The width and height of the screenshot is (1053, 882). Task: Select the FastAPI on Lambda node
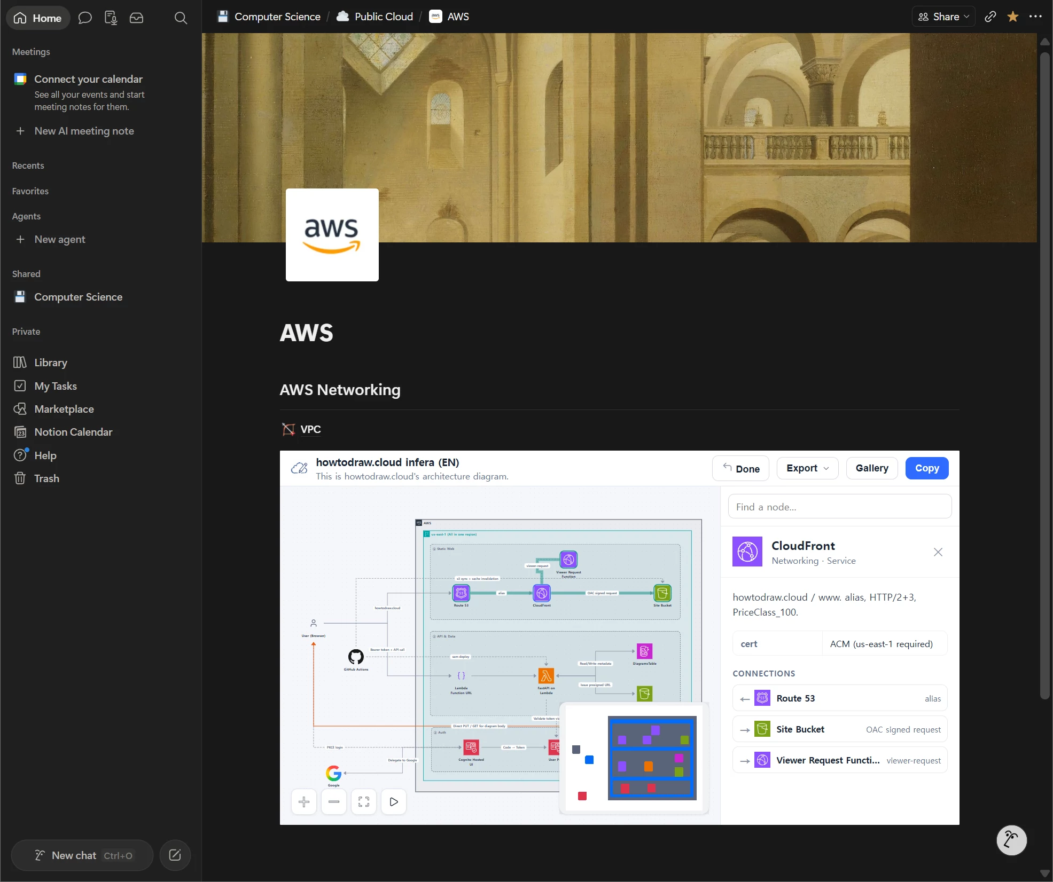546,676
